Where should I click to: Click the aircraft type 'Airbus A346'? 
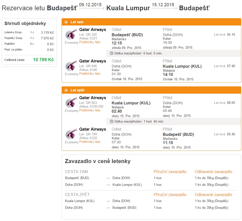tap(88, 70)
